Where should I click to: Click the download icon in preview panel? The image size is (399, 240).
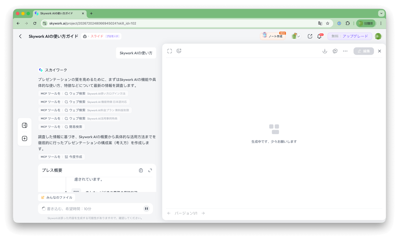pyautogui.click(x=325, y=51)
